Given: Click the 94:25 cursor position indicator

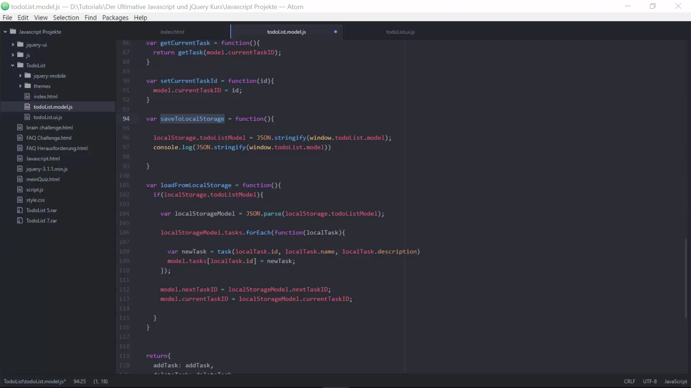Looking at the screenshot, I should (80, 382).
